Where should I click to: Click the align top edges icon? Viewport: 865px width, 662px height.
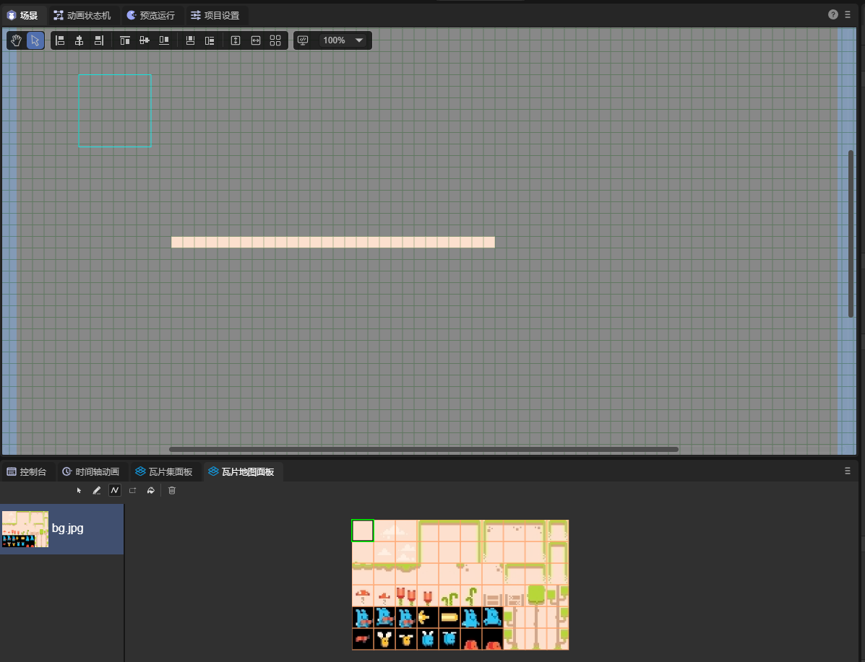[125, 40]
